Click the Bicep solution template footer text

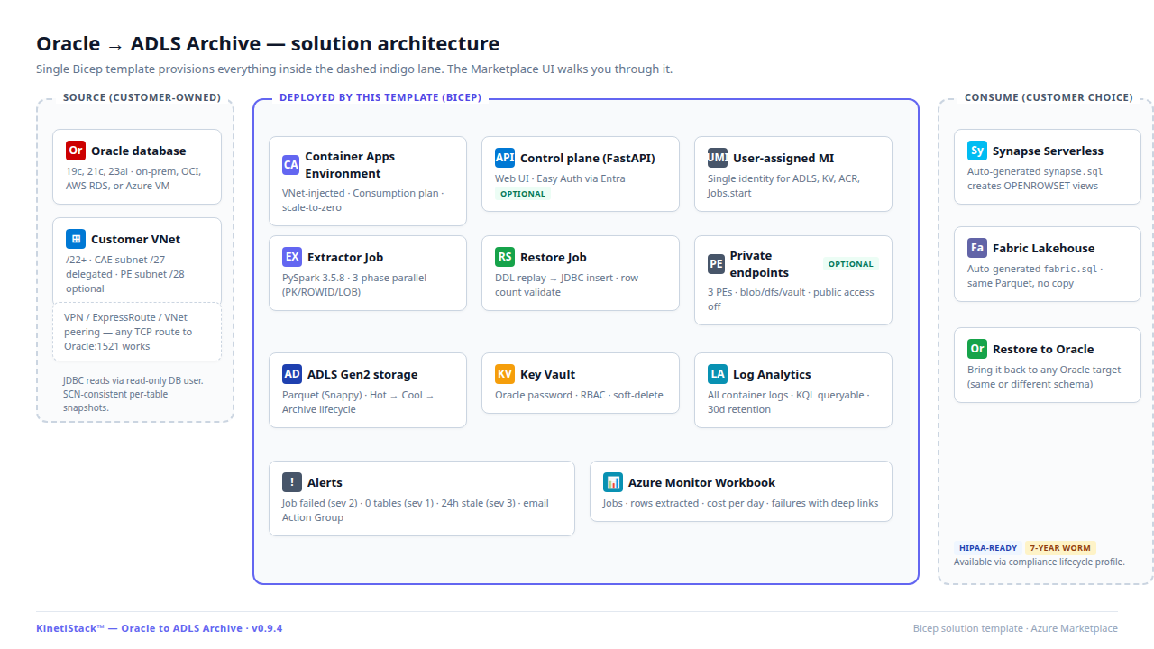(x=1015, y=628)
